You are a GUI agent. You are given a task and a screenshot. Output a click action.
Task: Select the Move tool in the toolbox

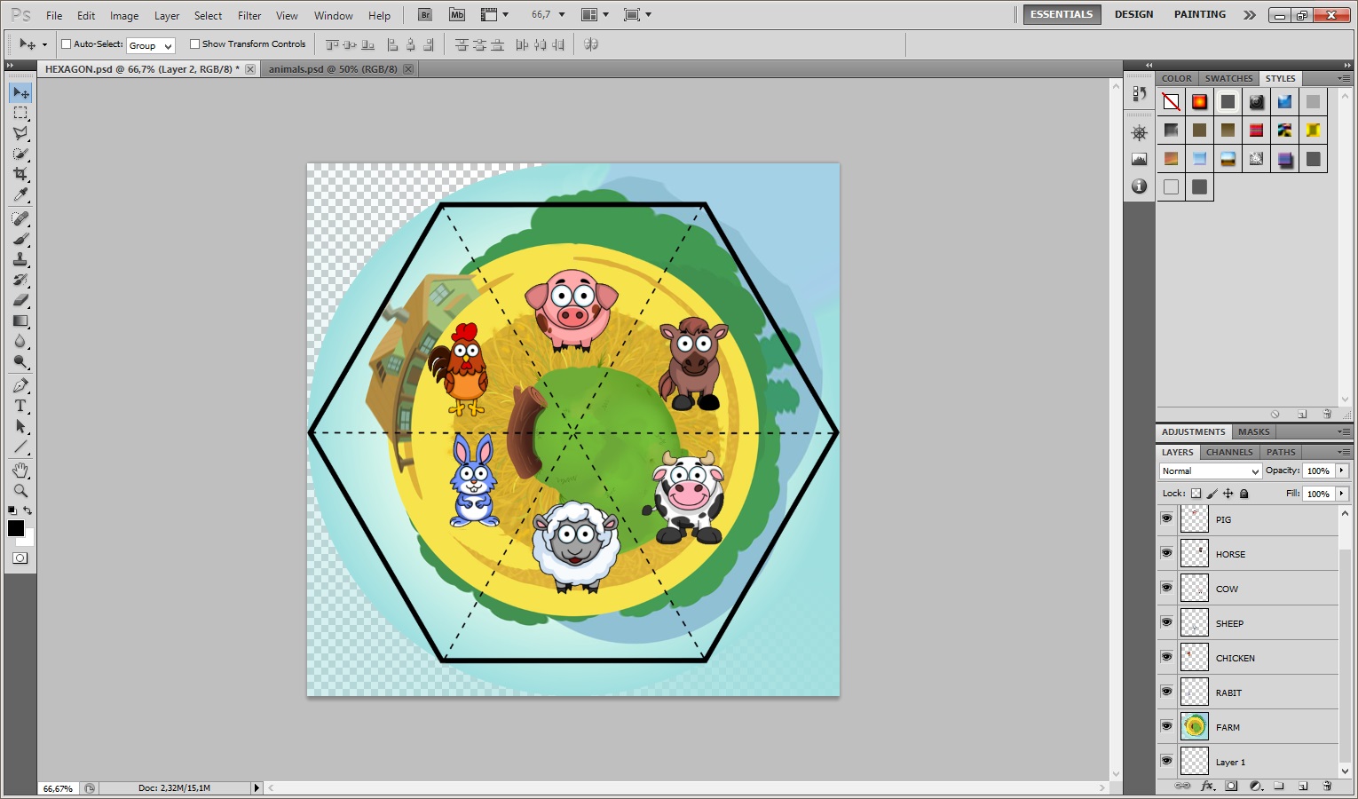(x=20, y=93)
